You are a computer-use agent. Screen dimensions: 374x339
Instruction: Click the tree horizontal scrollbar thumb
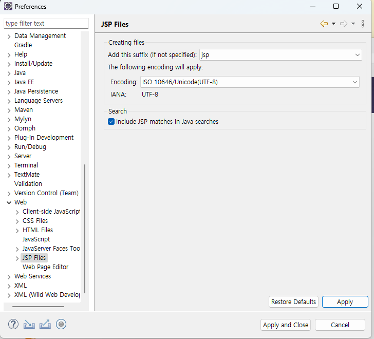click(38, 307)
